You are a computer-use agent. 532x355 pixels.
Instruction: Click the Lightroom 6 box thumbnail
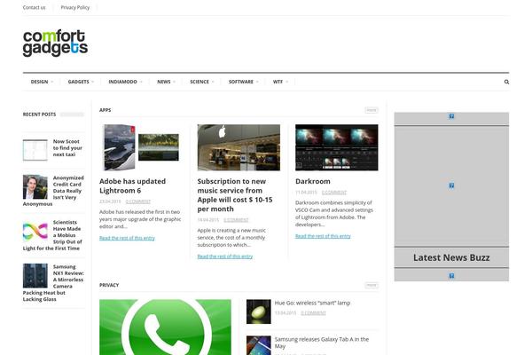click(141, 147)
